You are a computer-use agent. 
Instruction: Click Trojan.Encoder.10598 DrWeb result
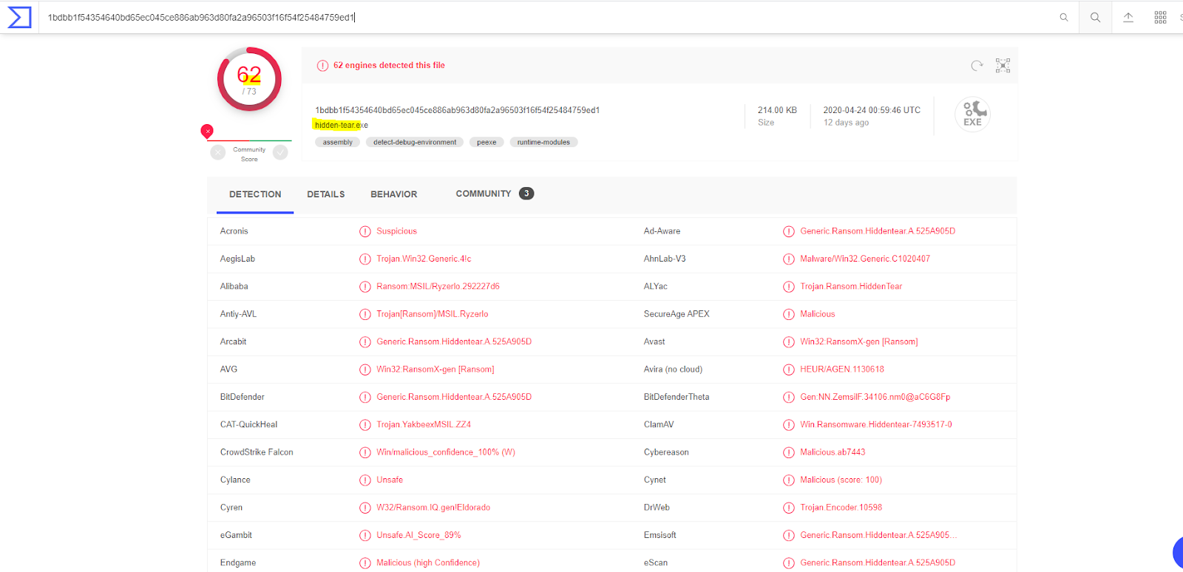click(x=841, y=507)
